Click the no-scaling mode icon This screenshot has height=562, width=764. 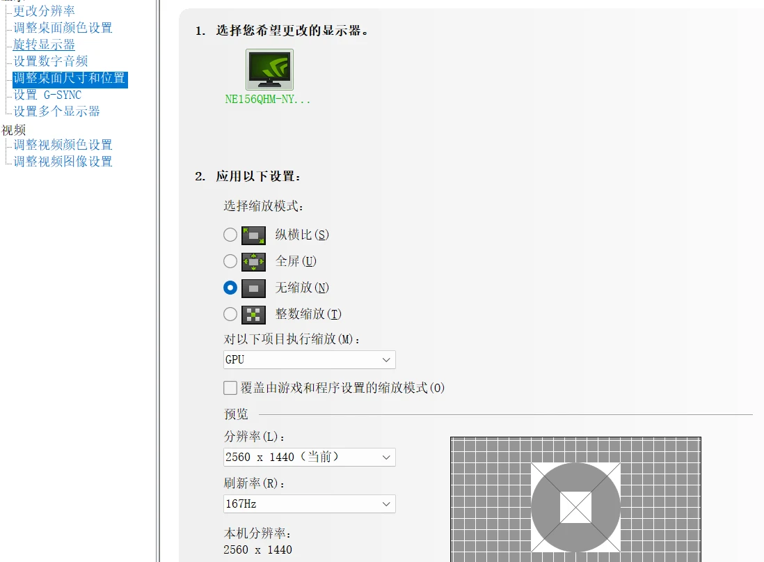(x=253, y=288)
